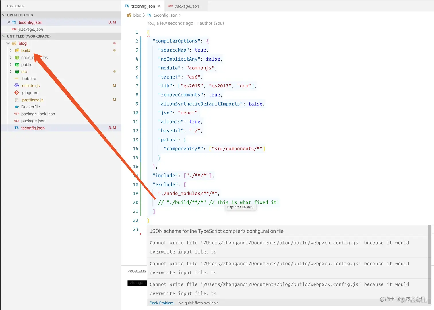Expand the build folder in the explorer
Image resolution: width=434 pixels, height=310 pixels.
(10, 50)
